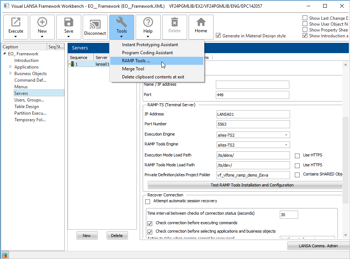Go to Home using the house icon

(201, 22)
